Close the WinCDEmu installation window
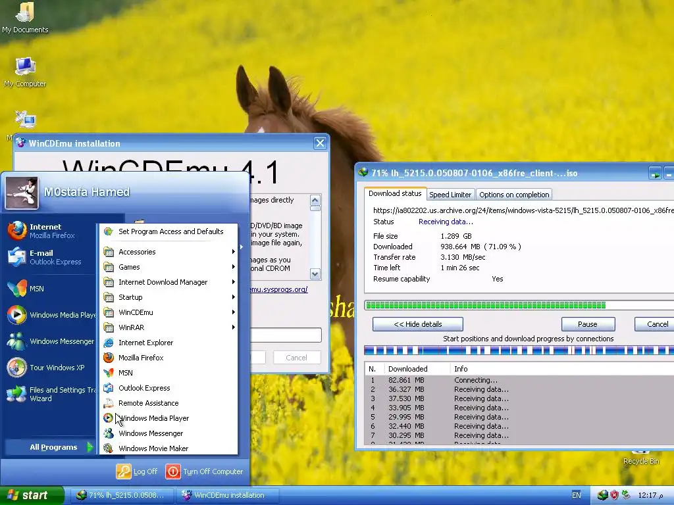Image resolution: width=674 pixels, height=505 pixels. (320, 143)
